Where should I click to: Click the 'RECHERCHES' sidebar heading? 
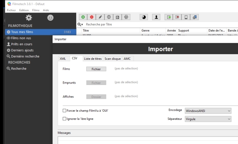19,62
